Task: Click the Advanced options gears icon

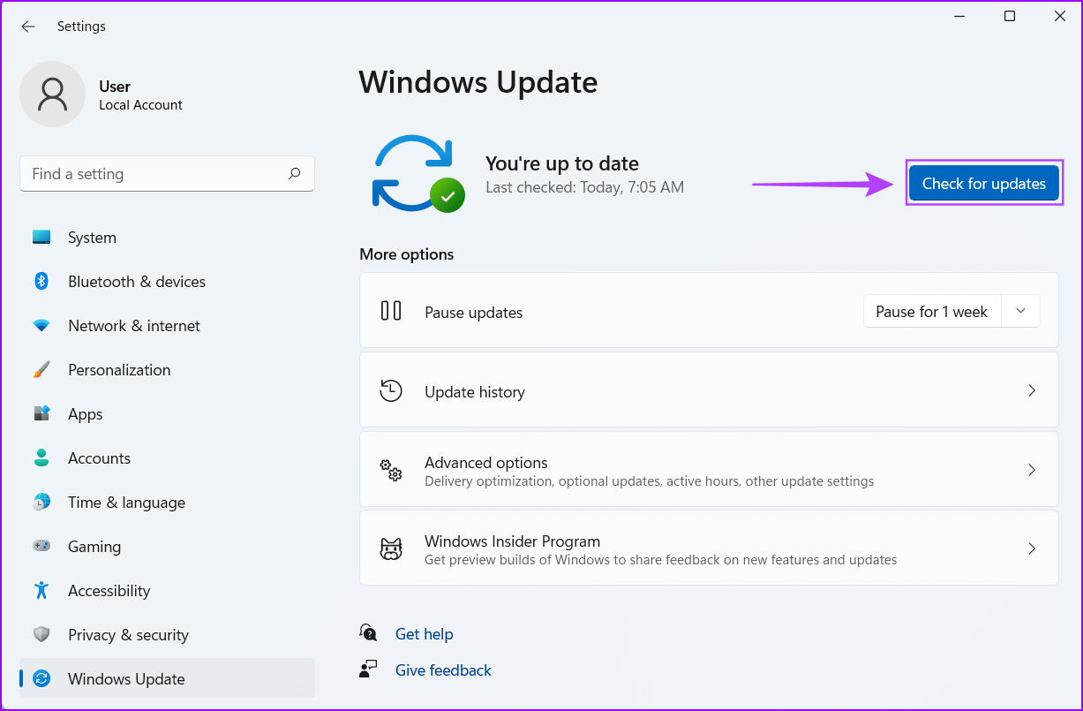Action: [x=391, y=470]
